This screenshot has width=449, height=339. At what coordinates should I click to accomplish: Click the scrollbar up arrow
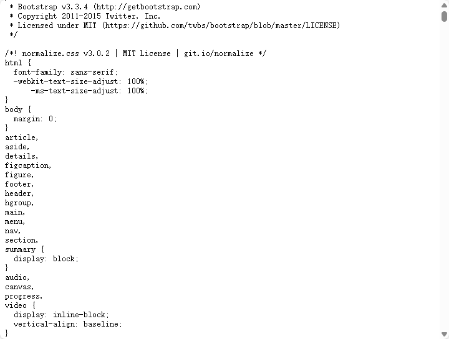tap(444, 5)
